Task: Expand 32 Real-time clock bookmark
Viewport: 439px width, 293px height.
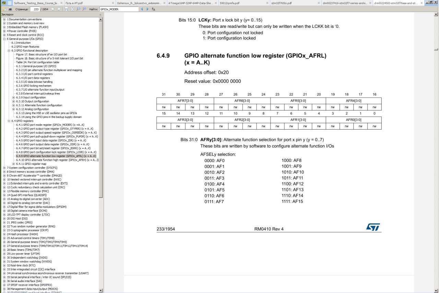Action: coord(4,266)
